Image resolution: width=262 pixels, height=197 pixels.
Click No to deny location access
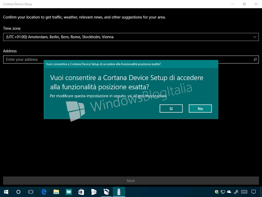[200, 109]
